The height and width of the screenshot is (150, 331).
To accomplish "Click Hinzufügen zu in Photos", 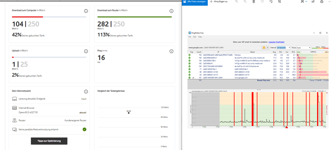I will click(218, 1).
